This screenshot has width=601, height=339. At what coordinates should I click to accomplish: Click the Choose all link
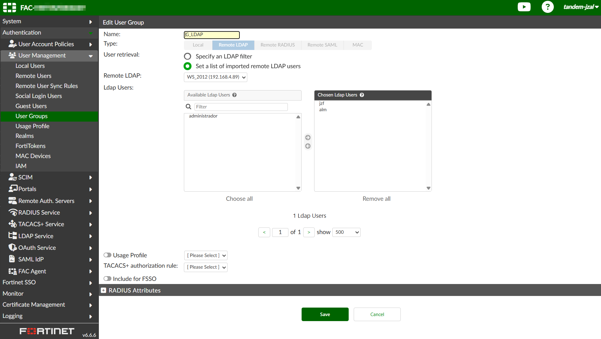tap(239, 199)
